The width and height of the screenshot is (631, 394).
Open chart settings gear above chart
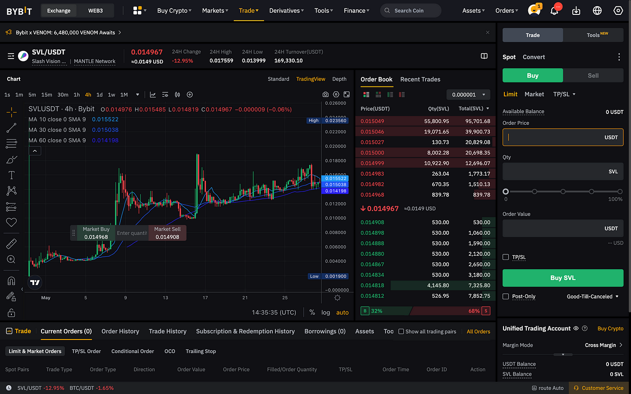(x=336, y=95)
